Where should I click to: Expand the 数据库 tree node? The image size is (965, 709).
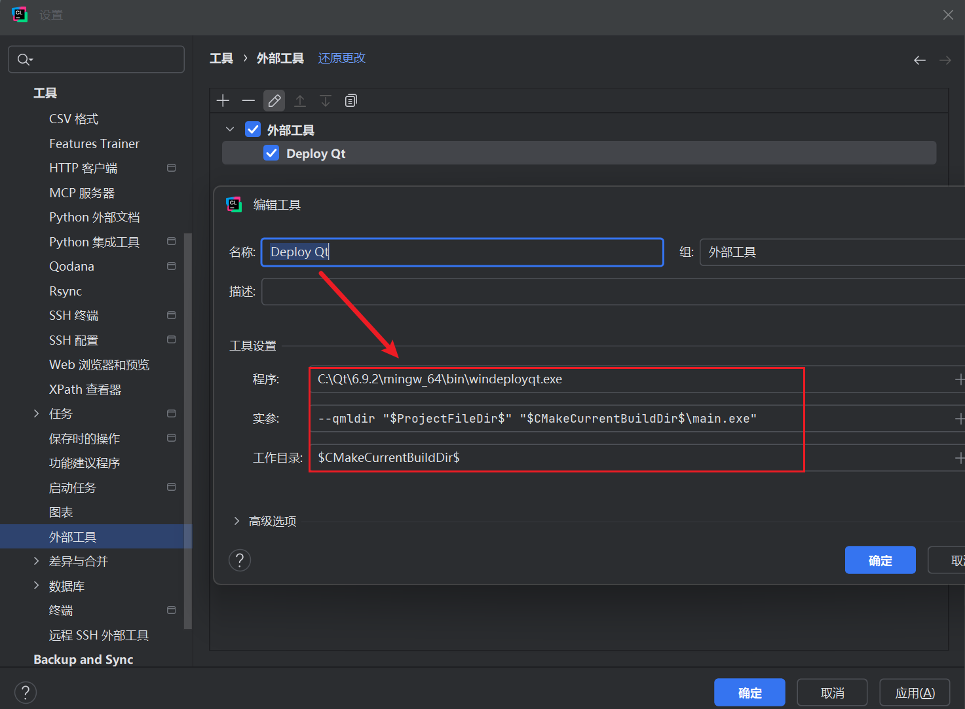[x=37, y=586]
